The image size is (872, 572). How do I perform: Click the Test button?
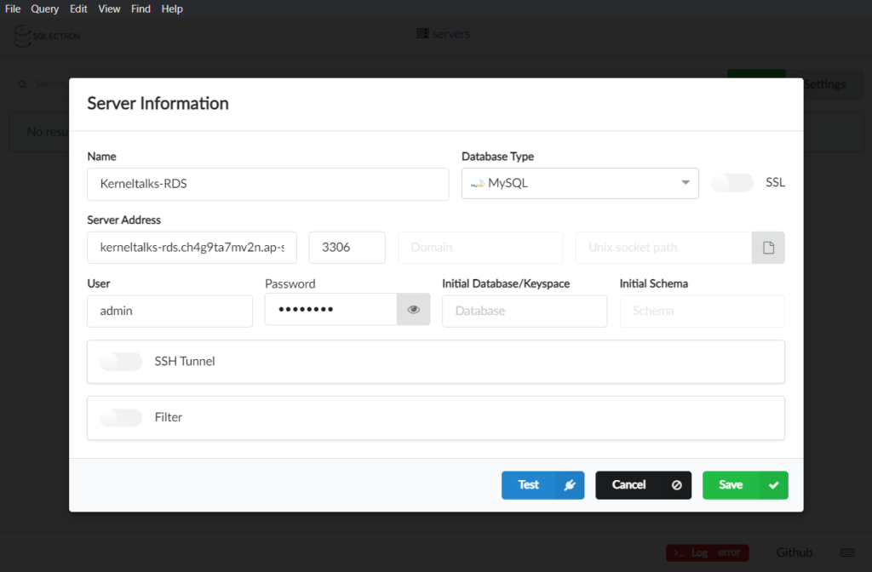[542, 485]
